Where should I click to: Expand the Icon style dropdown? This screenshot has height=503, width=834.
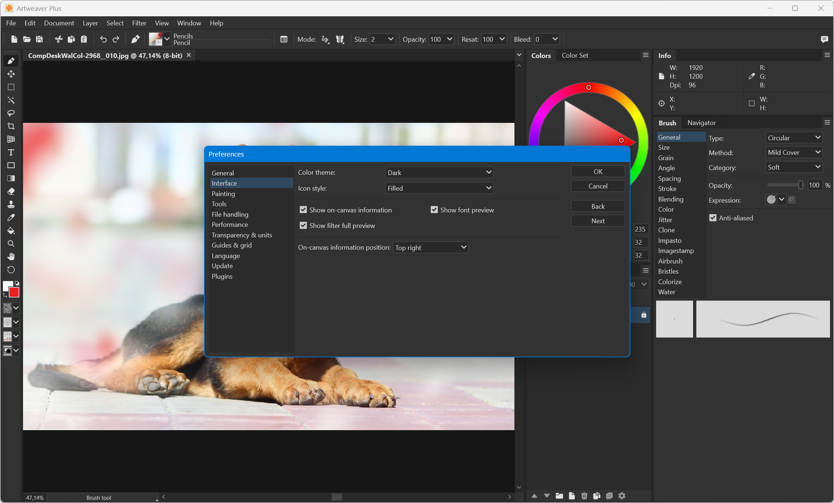pyautogui.click(x=439, y=188)
